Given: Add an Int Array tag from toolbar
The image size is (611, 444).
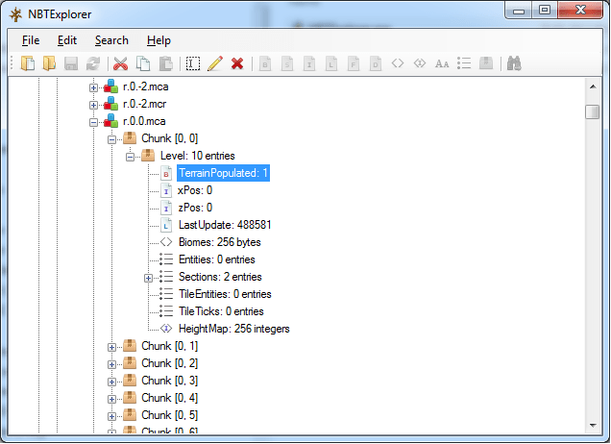Looking at the screenshot, I should point(420,62).
